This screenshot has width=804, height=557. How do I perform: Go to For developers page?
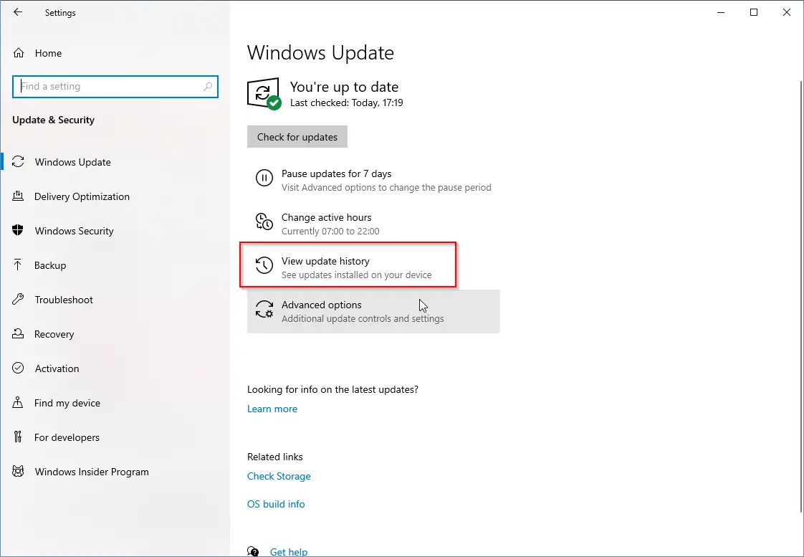[x=115, y=437]
